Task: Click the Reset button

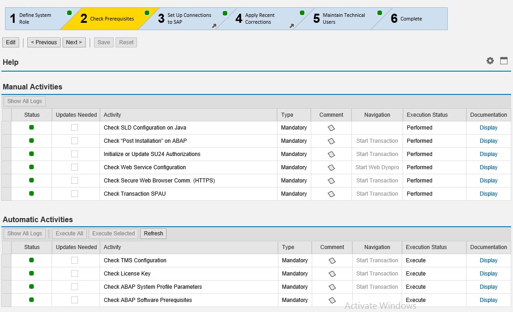Action: click(126, 42)
